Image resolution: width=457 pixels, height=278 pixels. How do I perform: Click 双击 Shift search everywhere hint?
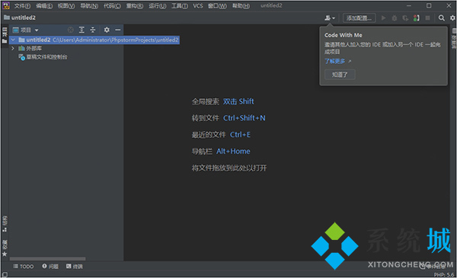tap(238, 101)
